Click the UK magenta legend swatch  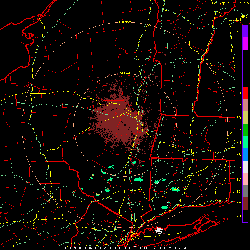245,44
